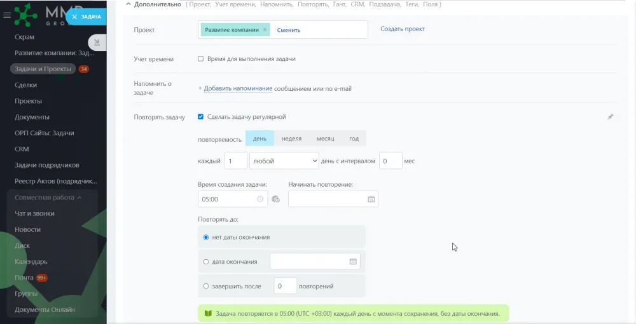This screenshot has height=324, width=636.
Task: Open Диск in the sidebar
Action: 22,245
